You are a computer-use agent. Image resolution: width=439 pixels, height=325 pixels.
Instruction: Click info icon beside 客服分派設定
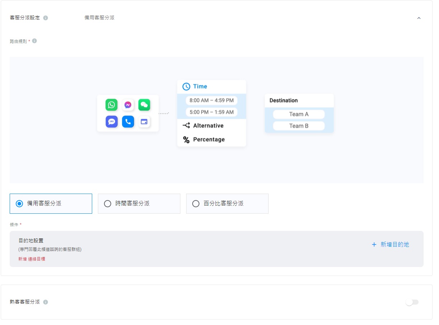46,18
